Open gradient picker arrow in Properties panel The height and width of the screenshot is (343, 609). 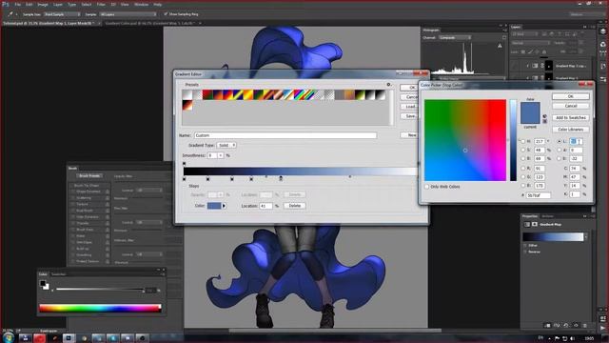[x=586, y=237]
